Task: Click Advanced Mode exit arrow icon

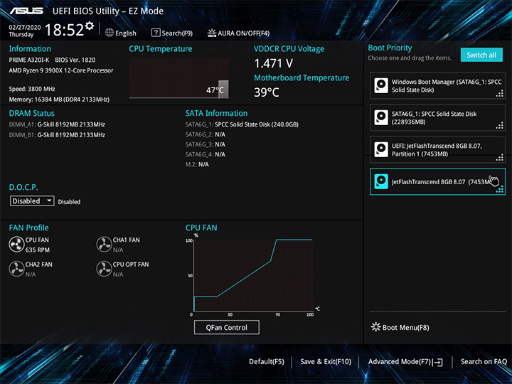Action: [438, 362]
